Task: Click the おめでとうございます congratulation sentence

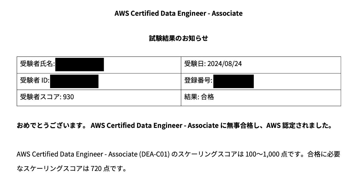Action: [x=174, y=126]
